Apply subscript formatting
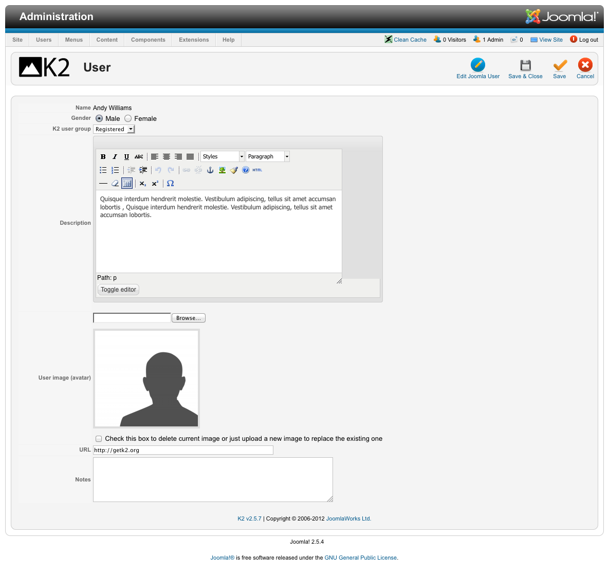 coord(143,184)
